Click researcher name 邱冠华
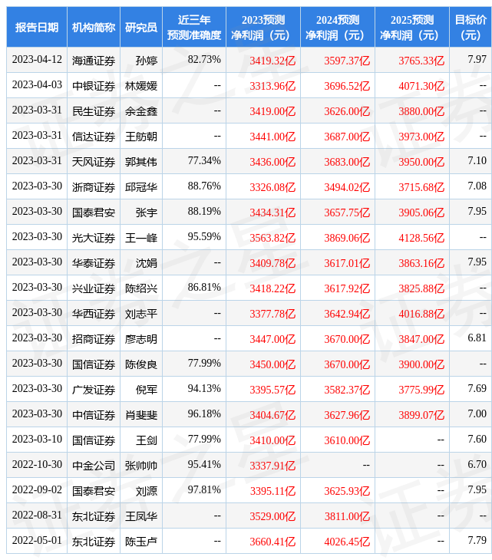 141,187
